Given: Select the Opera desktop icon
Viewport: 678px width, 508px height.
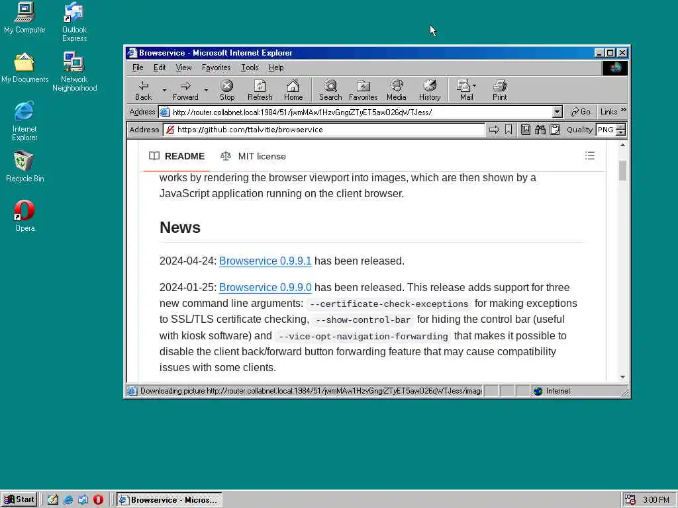Looking at the screenshot, I should [24, 216].
